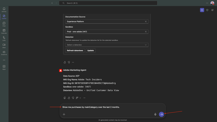This screenshot has height=122, width=217.
Task: Start a new chat with the compose icon
Action: tap(202, 10)
